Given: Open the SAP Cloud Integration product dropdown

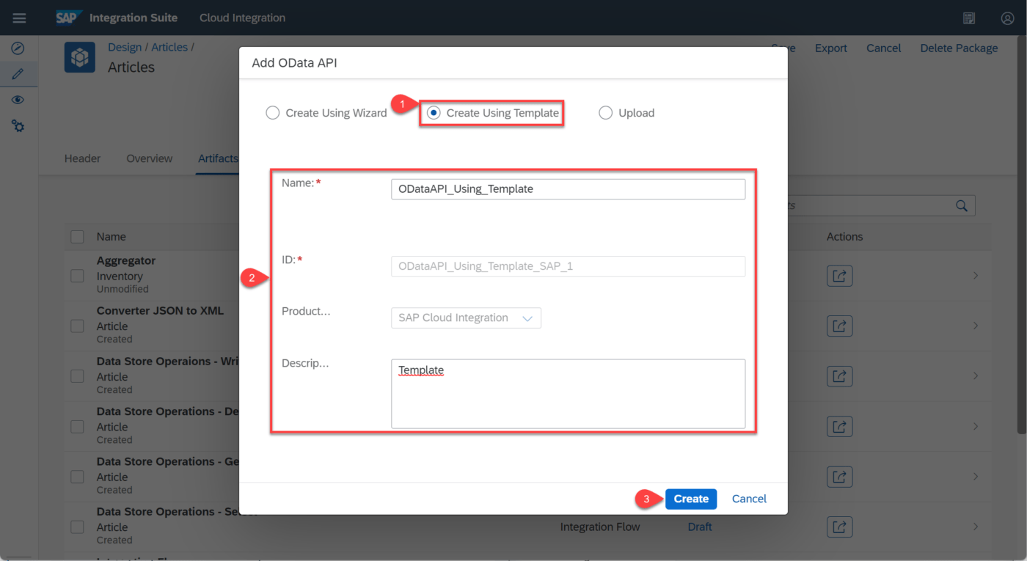Looking at the screenshot, I should [x=466, y=318].
